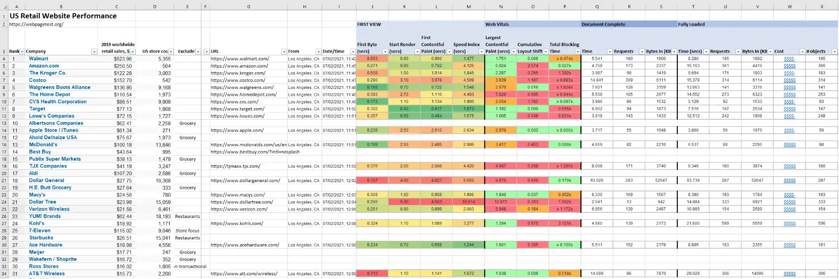Open the Walmart company link
This screenshot has width=839, height=279.
point(38,59)
